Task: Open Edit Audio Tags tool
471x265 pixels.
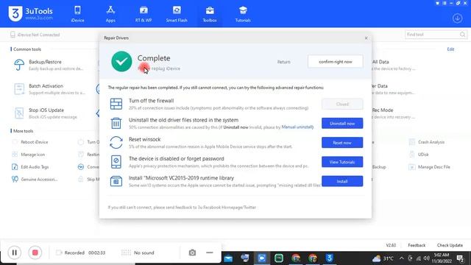Action: click(30, 167)
